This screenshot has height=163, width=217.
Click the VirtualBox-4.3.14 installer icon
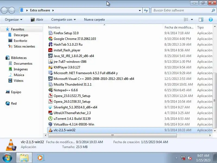tap(50, 124)
